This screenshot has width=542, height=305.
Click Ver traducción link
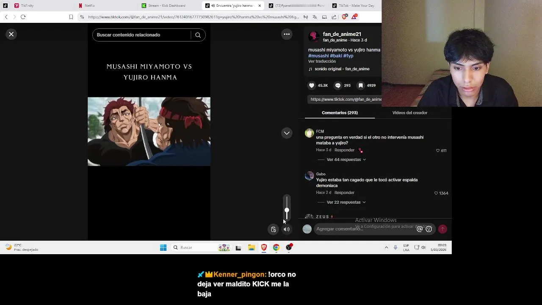(x=322, y=61)
